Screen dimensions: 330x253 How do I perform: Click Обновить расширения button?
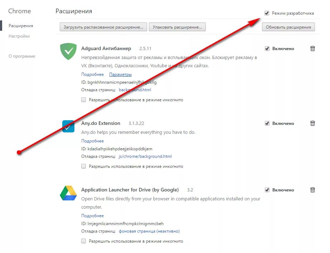288,27
